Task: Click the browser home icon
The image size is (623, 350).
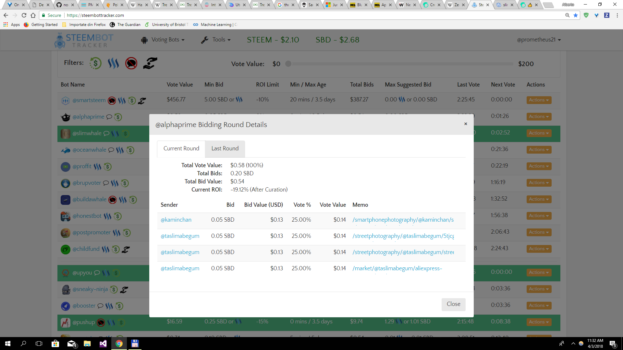Action: [x=33, y=15]
